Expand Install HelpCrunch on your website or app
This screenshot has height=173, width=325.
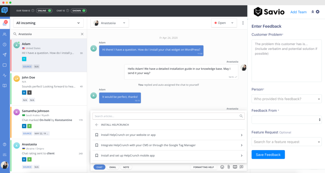point(169,135)
